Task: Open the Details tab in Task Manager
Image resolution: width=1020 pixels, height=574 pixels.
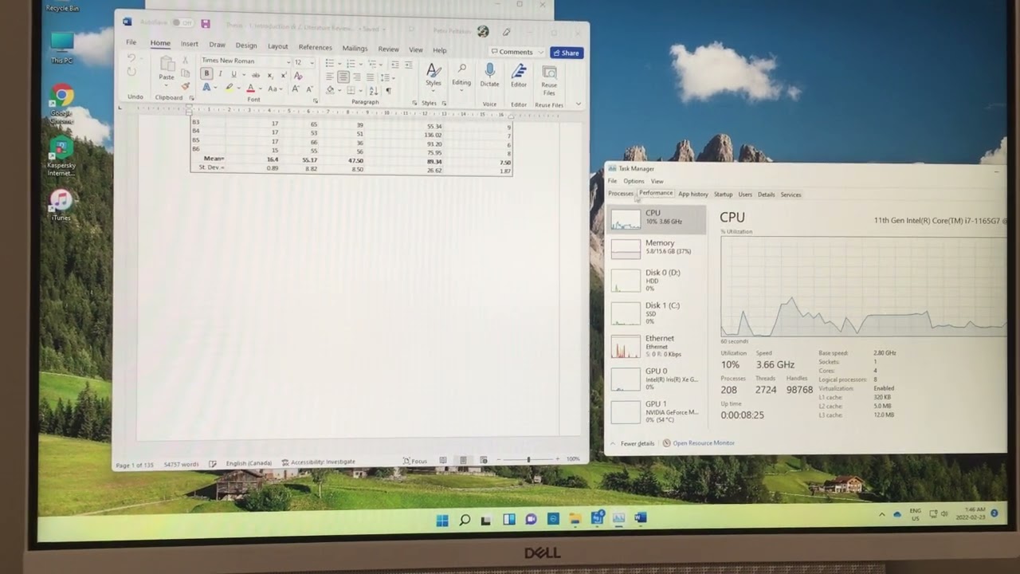Action: click(x=766, y=195)
